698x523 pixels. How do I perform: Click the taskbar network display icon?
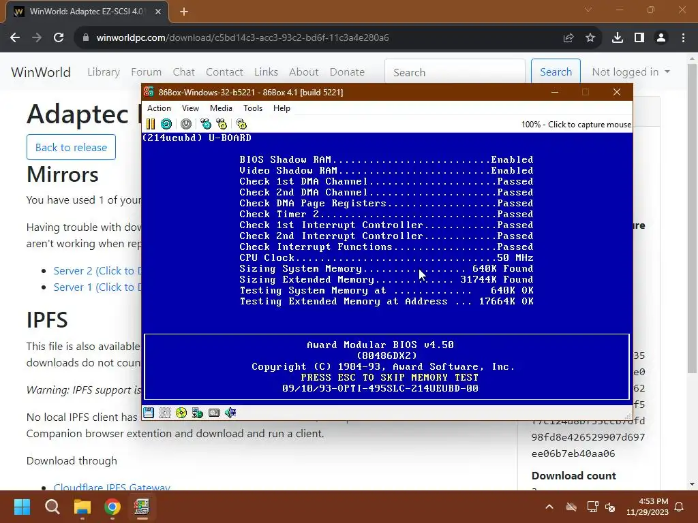coord(592,507)
